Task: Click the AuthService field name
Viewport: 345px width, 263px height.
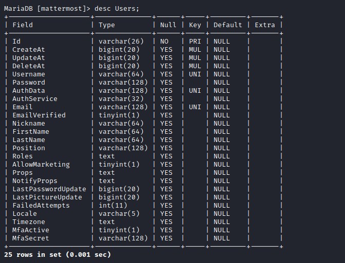Action: tap(35, 98)
